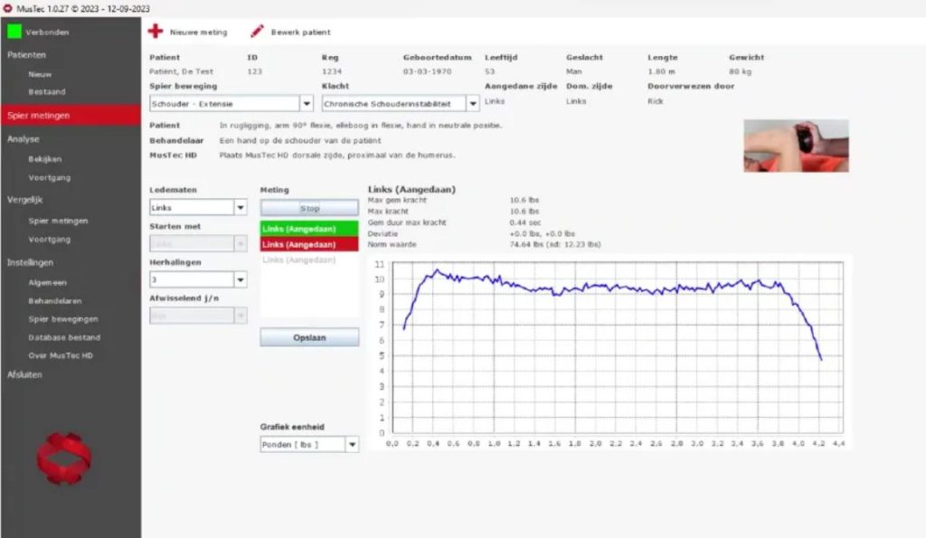The width and height of the screenshot is (926, 538).
Task: Click the disabled Afwisselend j/n dropdown
Action: (198, 316)
